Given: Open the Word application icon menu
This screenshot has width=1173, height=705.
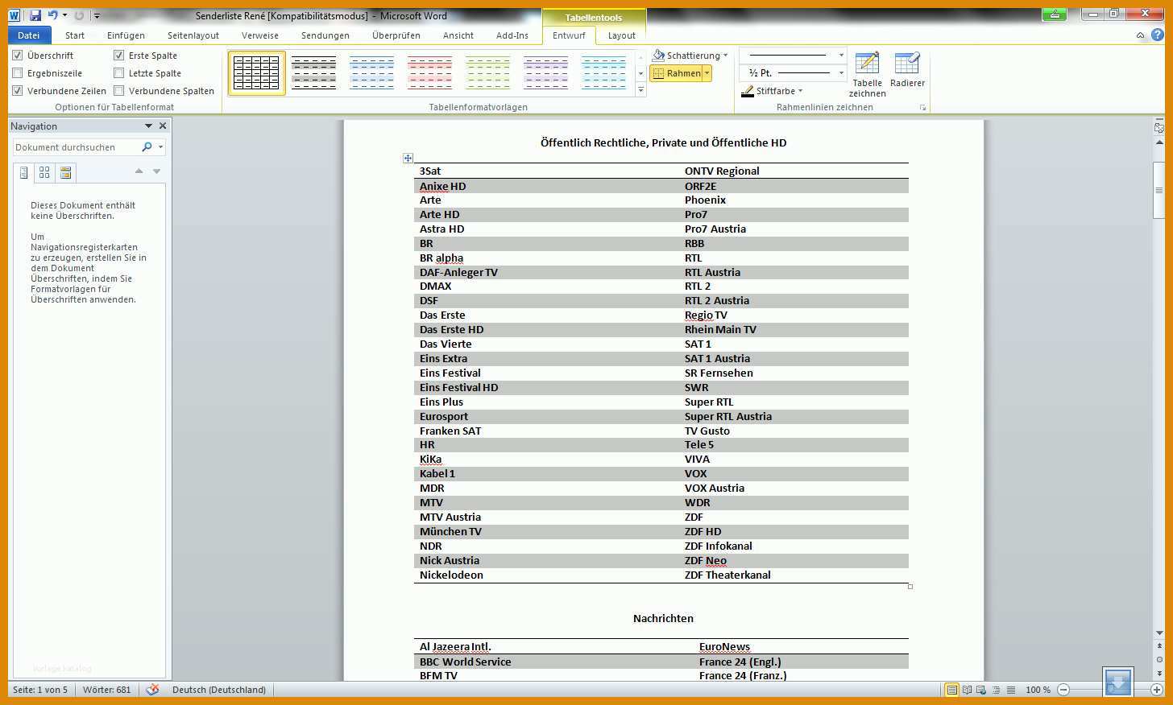Looking at the screenshot, I should pyautogui.click(x=15, y=15).
